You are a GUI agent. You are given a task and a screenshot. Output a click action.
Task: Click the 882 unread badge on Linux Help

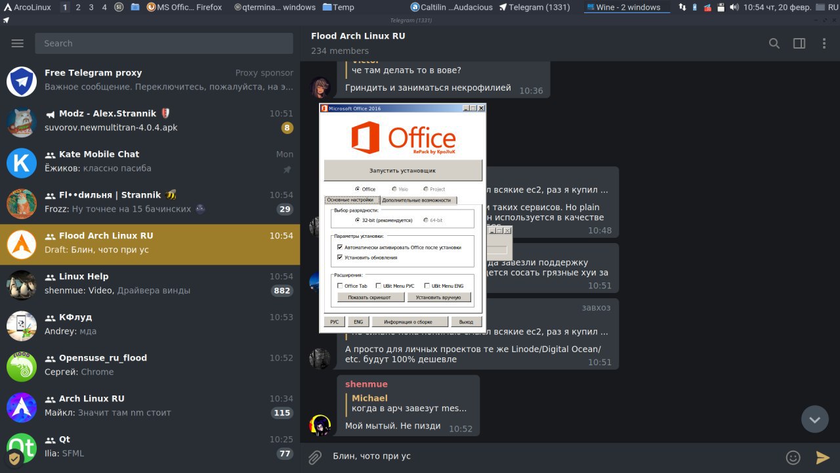coord(282,290)
